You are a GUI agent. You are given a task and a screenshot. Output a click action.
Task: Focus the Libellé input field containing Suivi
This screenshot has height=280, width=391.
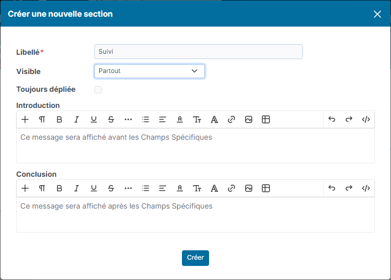click(199, 52)
